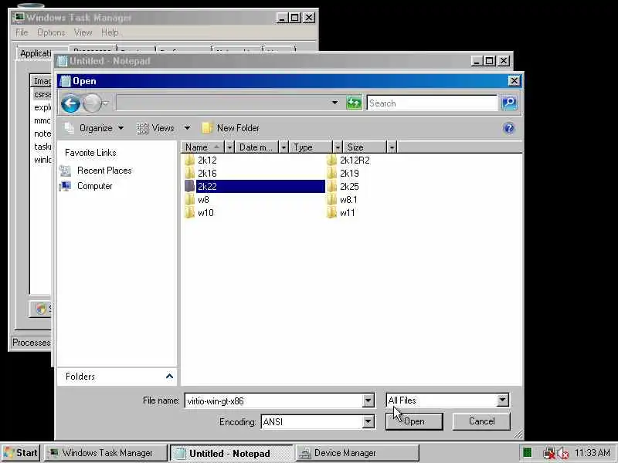Open the Views dropdown arrow

[x=187, y=128]
